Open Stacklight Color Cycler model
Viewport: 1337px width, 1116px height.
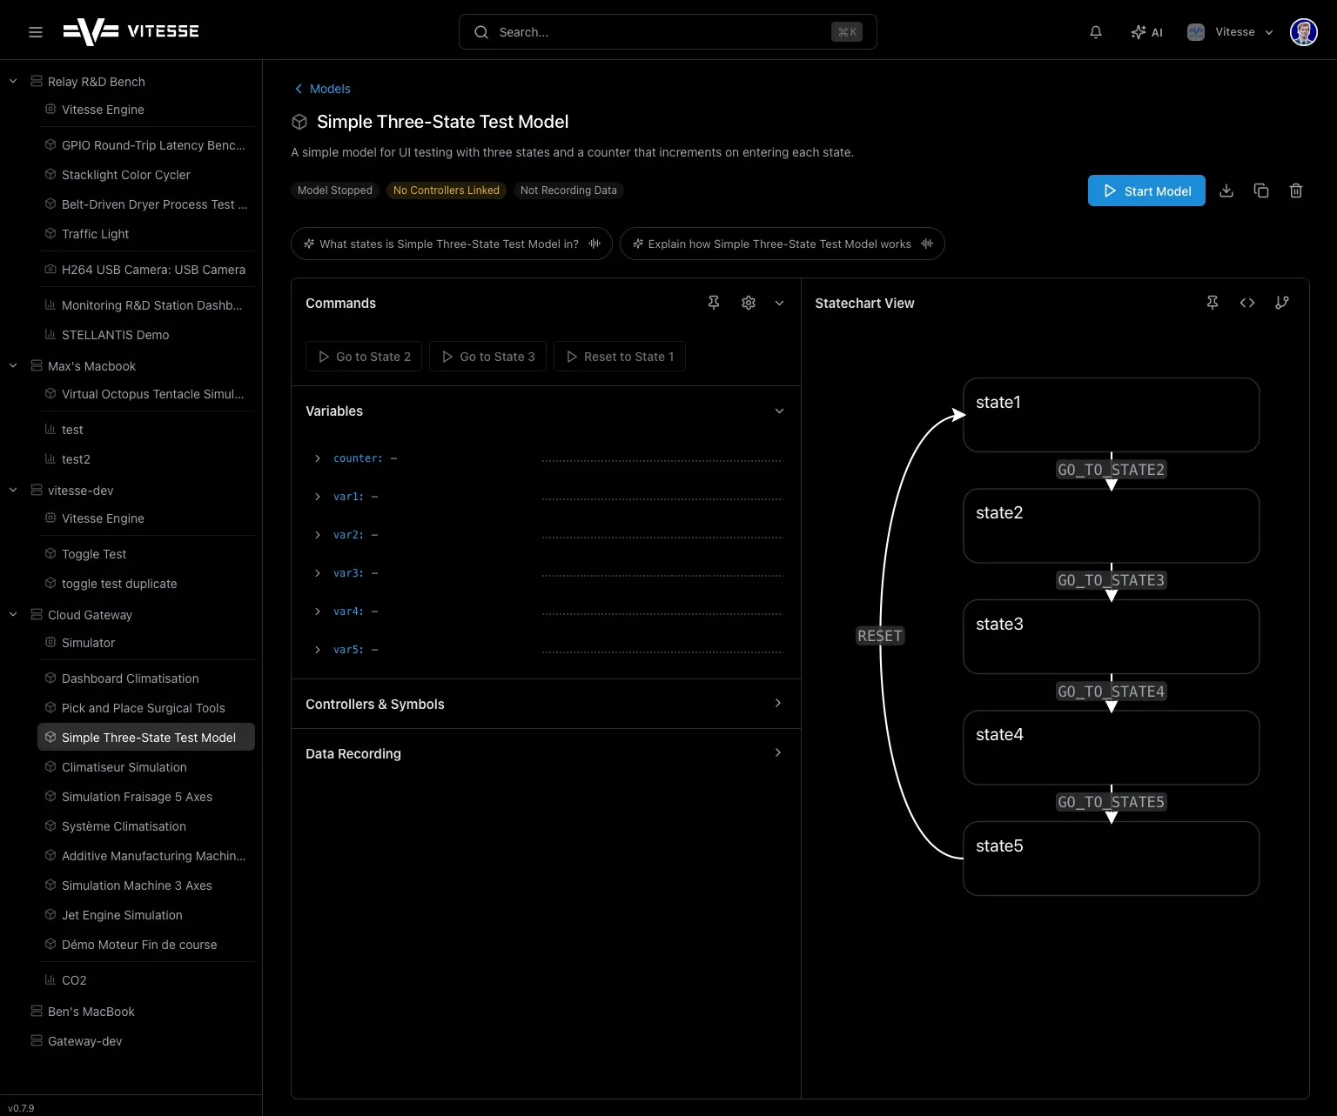pos(146,175)
